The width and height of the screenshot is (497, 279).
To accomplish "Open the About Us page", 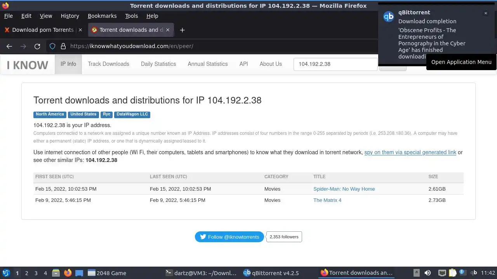I will click(271, 64).
